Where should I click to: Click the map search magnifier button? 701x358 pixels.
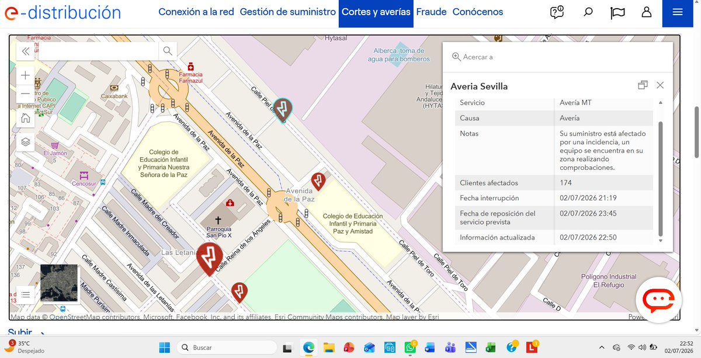[168, 51]
